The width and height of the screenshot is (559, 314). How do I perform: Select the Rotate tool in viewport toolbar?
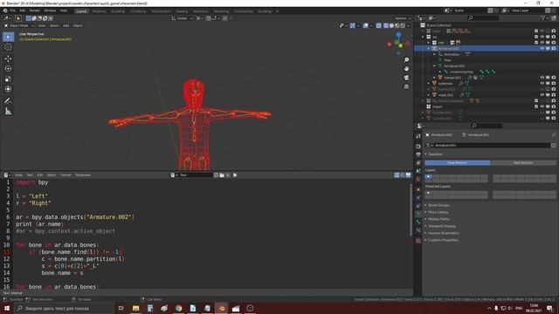pos(8,68)
